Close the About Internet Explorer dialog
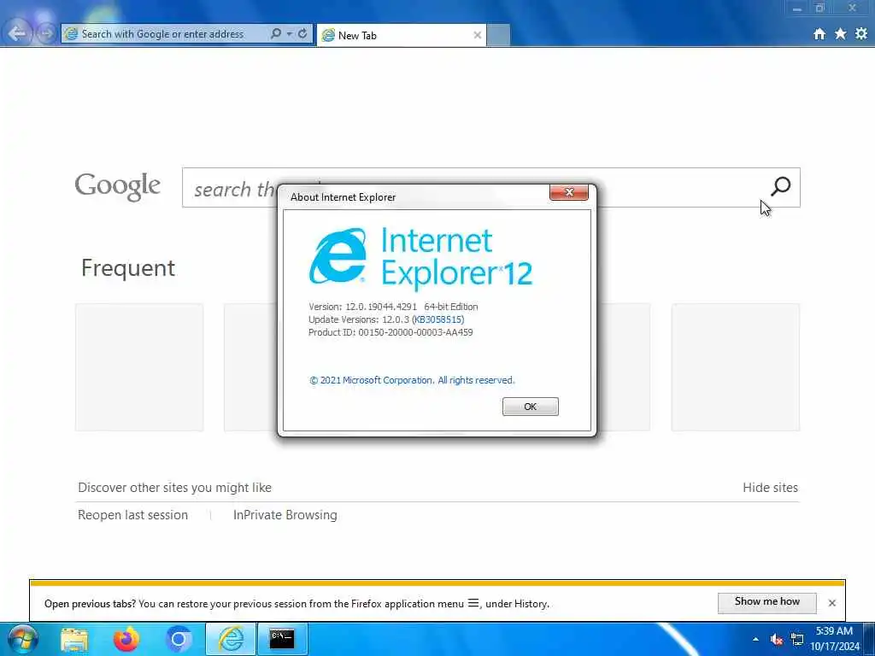This screenshot has height=656, width=875. pos(568,192)
